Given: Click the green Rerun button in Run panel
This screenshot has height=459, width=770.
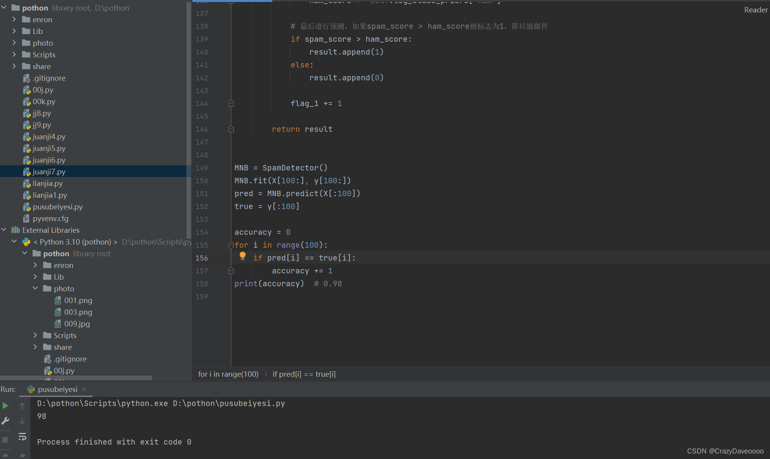Looking at the screenshot, I should 5,406.
